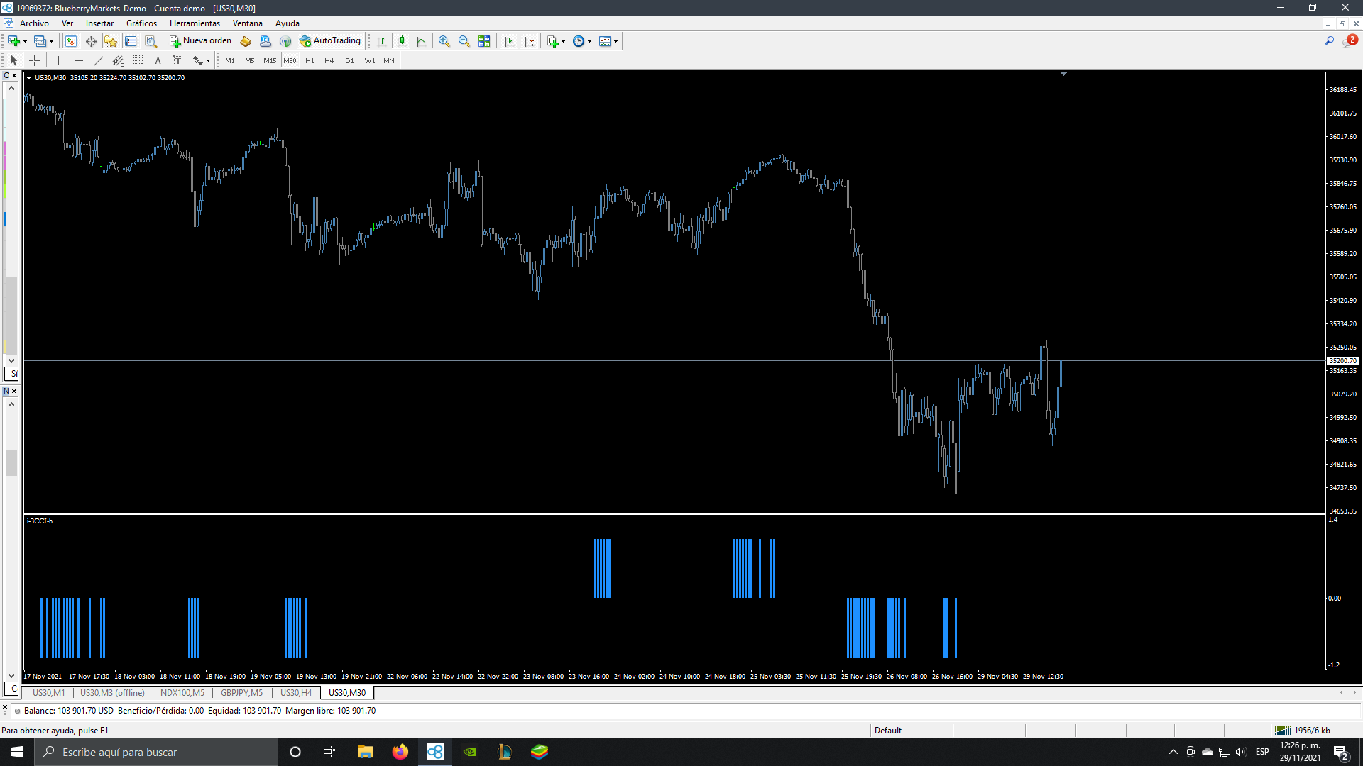Click the tile windows icon

[484, 41]
